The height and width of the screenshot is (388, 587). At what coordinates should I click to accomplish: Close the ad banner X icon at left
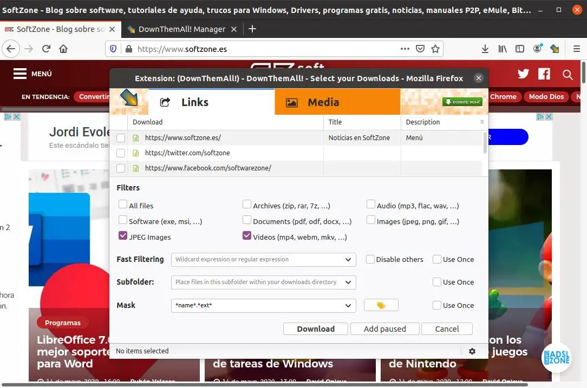point(16,117)
